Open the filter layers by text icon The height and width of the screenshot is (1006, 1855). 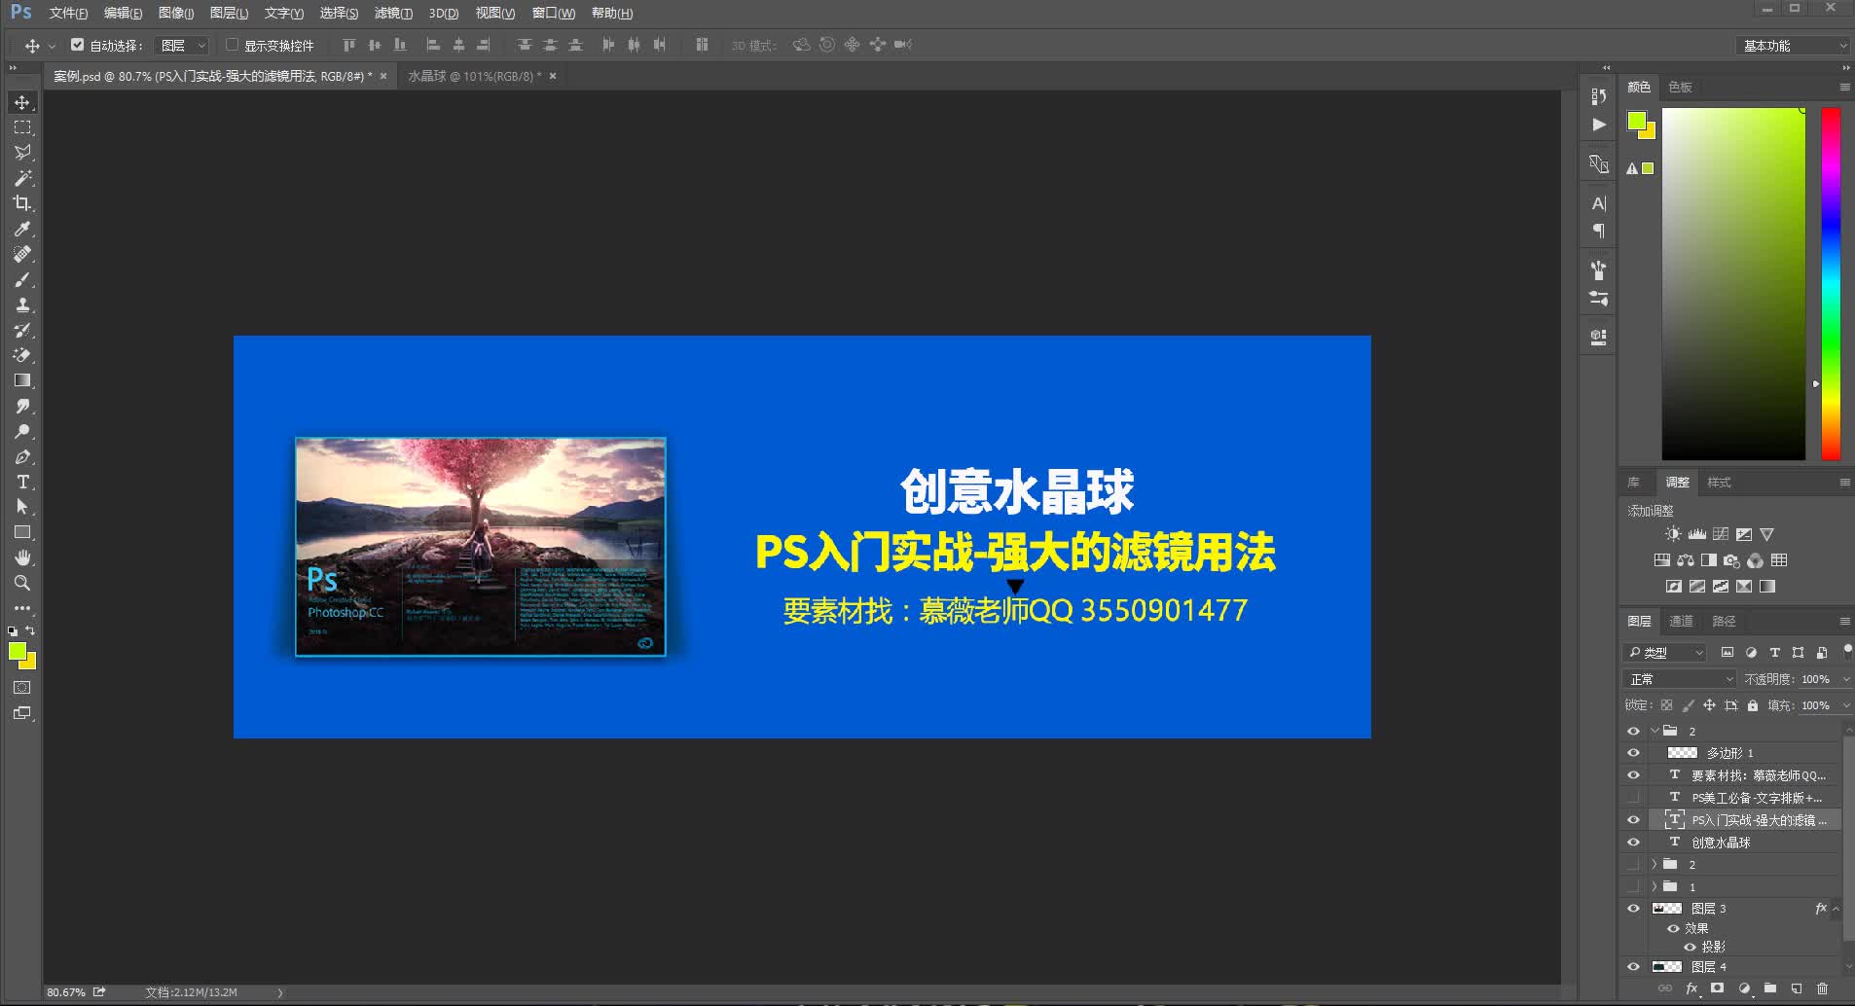coord(1775,652)
